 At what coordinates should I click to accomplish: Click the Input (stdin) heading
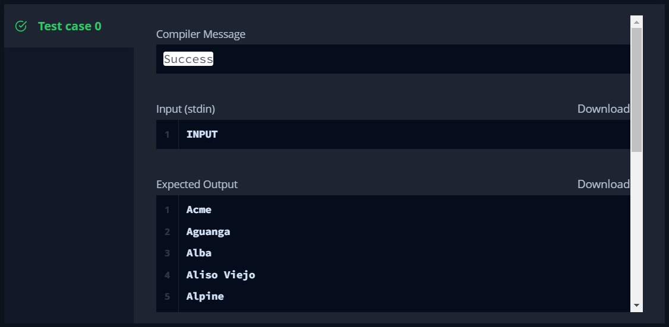[x=185, y=109]
